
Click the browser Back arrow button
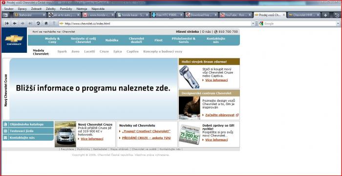coord(15,23)
